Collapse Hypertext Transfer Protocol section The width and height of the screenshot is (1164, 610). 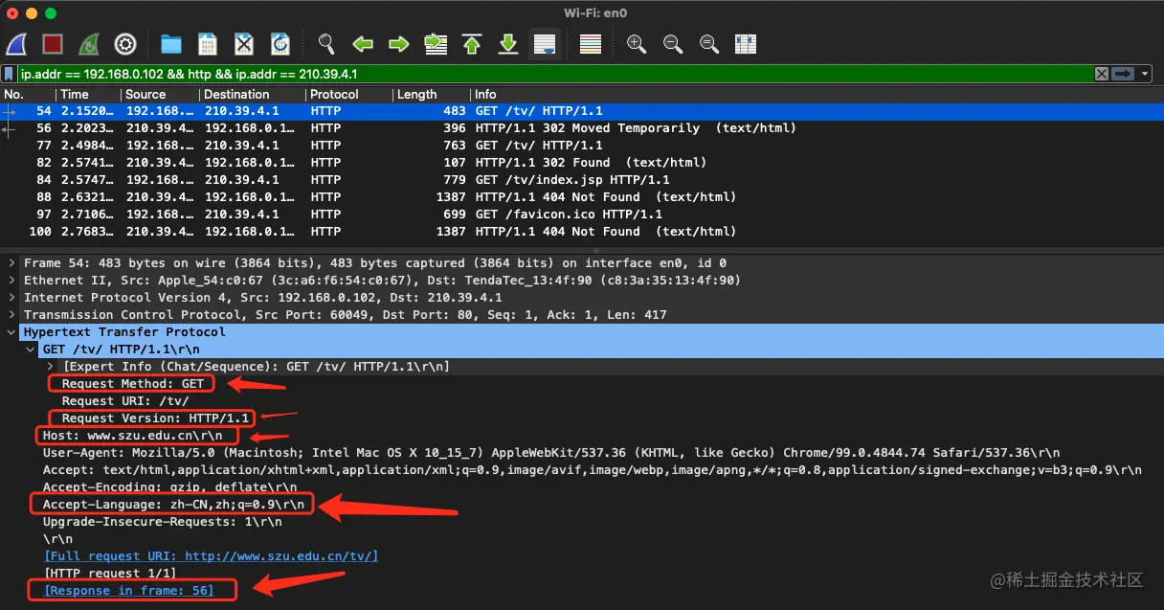coord(11,332)
